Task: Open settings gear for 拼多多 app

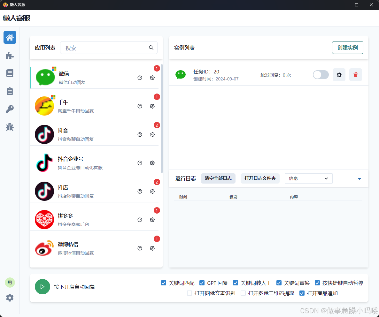Action: click(152, 220)
